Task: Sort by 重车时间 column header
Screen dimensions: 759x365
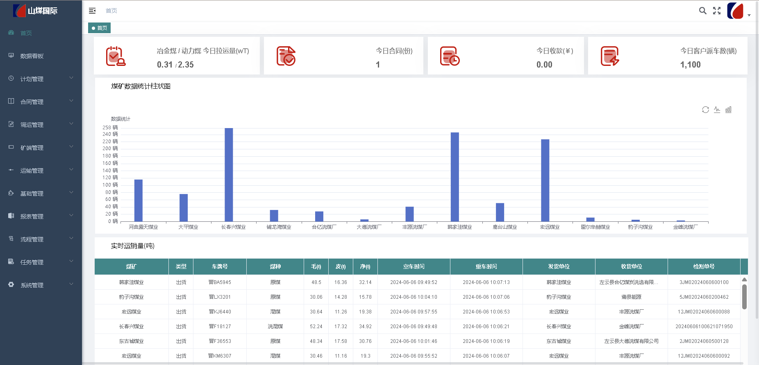Action: coord(486,267)
